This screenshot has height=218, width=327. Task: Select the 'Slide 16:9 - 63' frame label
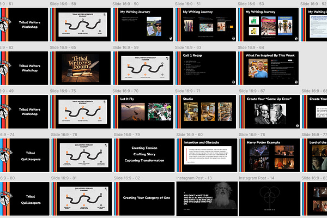click(x=188, y=47)
